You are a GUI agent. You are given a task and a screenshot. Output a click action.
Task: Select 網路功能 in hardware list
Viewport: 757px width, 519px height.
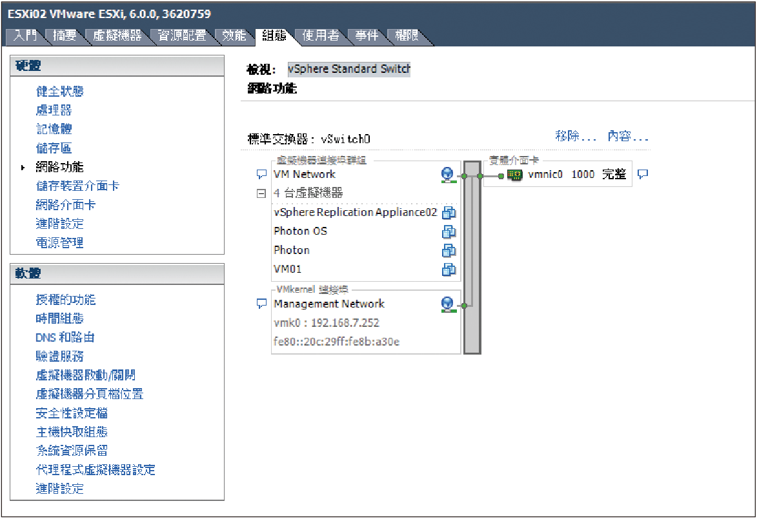60,167
